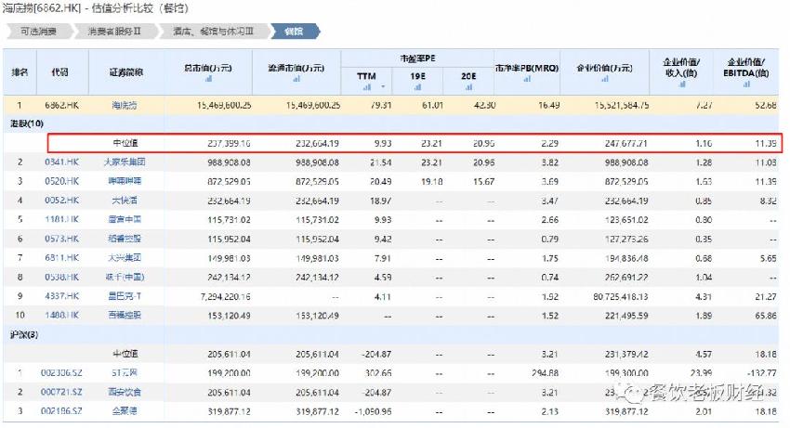Click chart icon under 20E header

click(468, 87)
